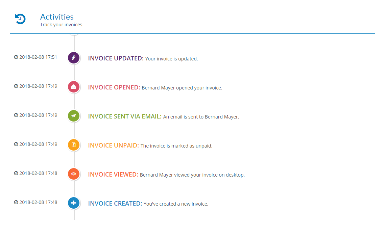Click the timestamp next to Invoice Created

tap(38, 202)
